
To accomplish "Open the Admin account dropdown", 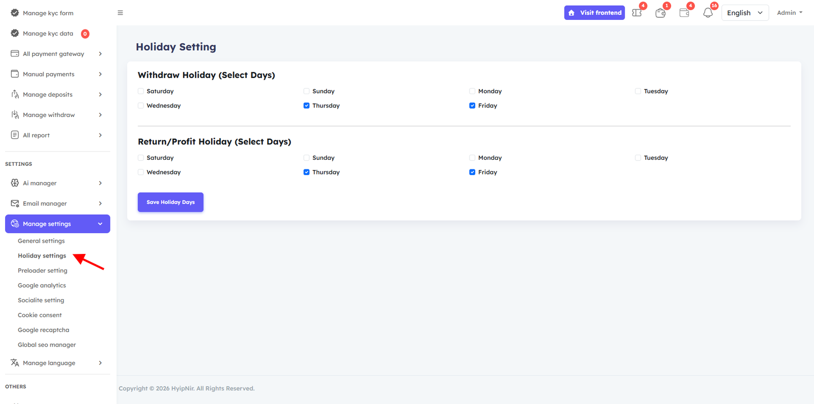I will pyautogui.click(x=789, y=13).
